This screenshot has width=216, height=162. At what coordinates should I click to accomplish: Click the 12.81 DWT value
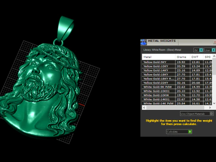pyautogui.click(x=196, y=62)
